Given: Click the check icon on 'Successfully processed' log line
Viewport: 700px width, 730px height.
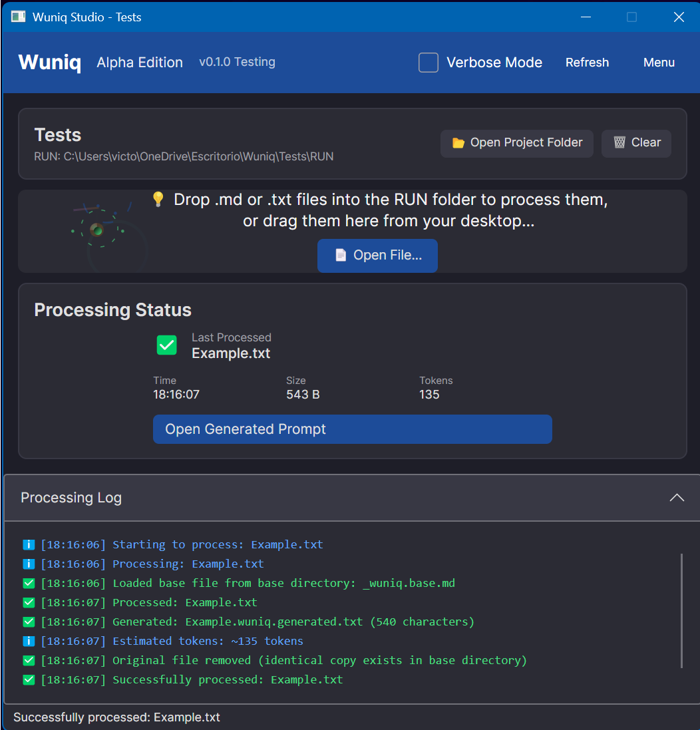Looking at the screenshot, I should coord(29,680).
